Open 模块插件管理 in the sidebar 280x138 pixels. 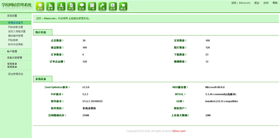pos(15,36)
